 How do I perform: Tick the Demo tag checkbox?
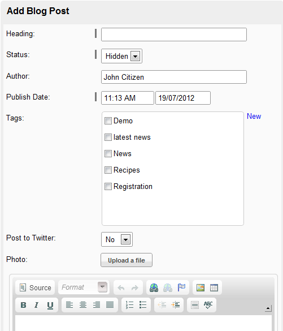click(108, 121)
